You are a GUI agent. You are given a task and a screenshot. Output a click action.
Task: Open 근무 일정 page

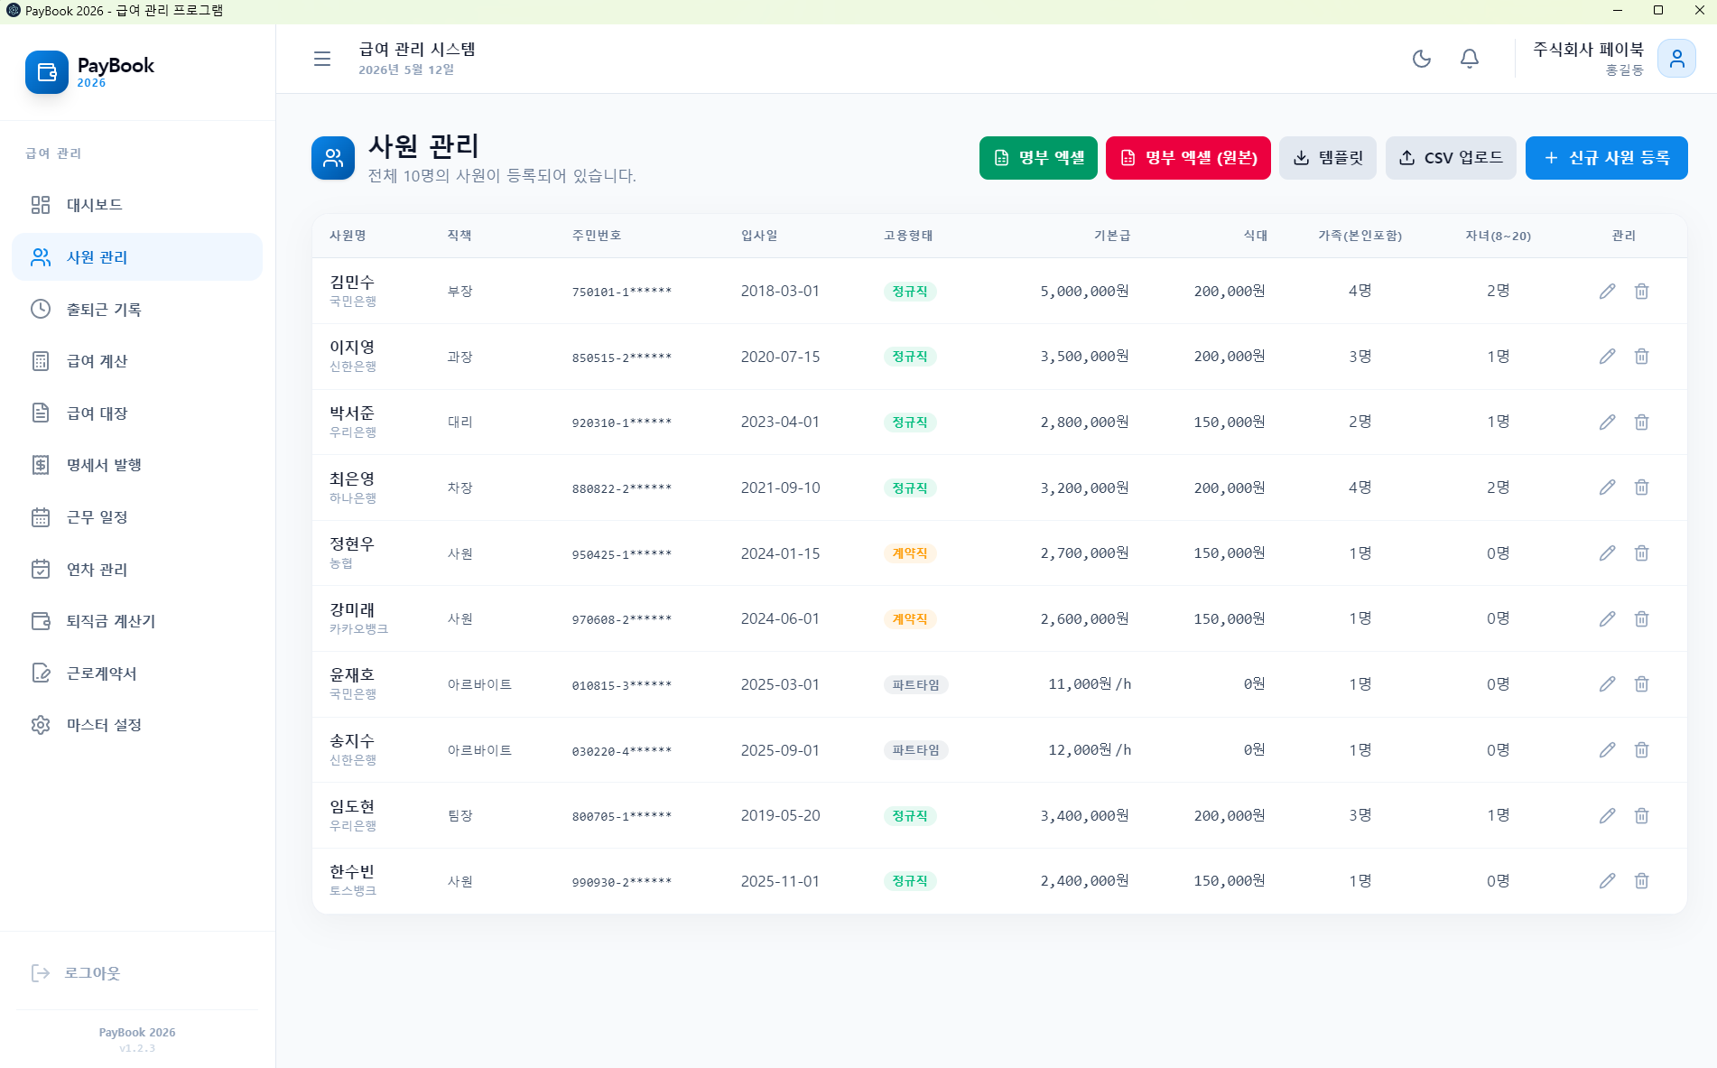[x=137, y=517]
